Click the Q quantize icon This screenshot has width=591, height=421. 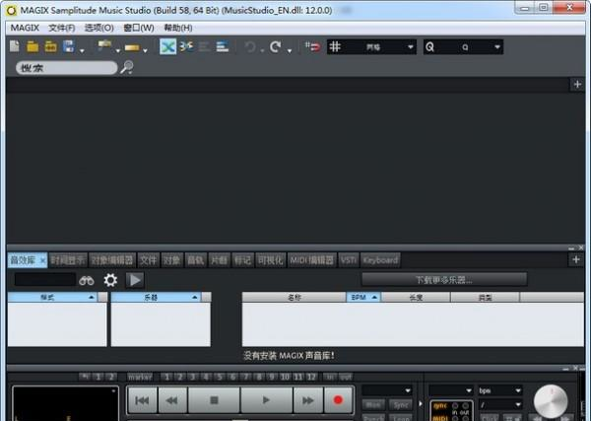coord(429,46)
